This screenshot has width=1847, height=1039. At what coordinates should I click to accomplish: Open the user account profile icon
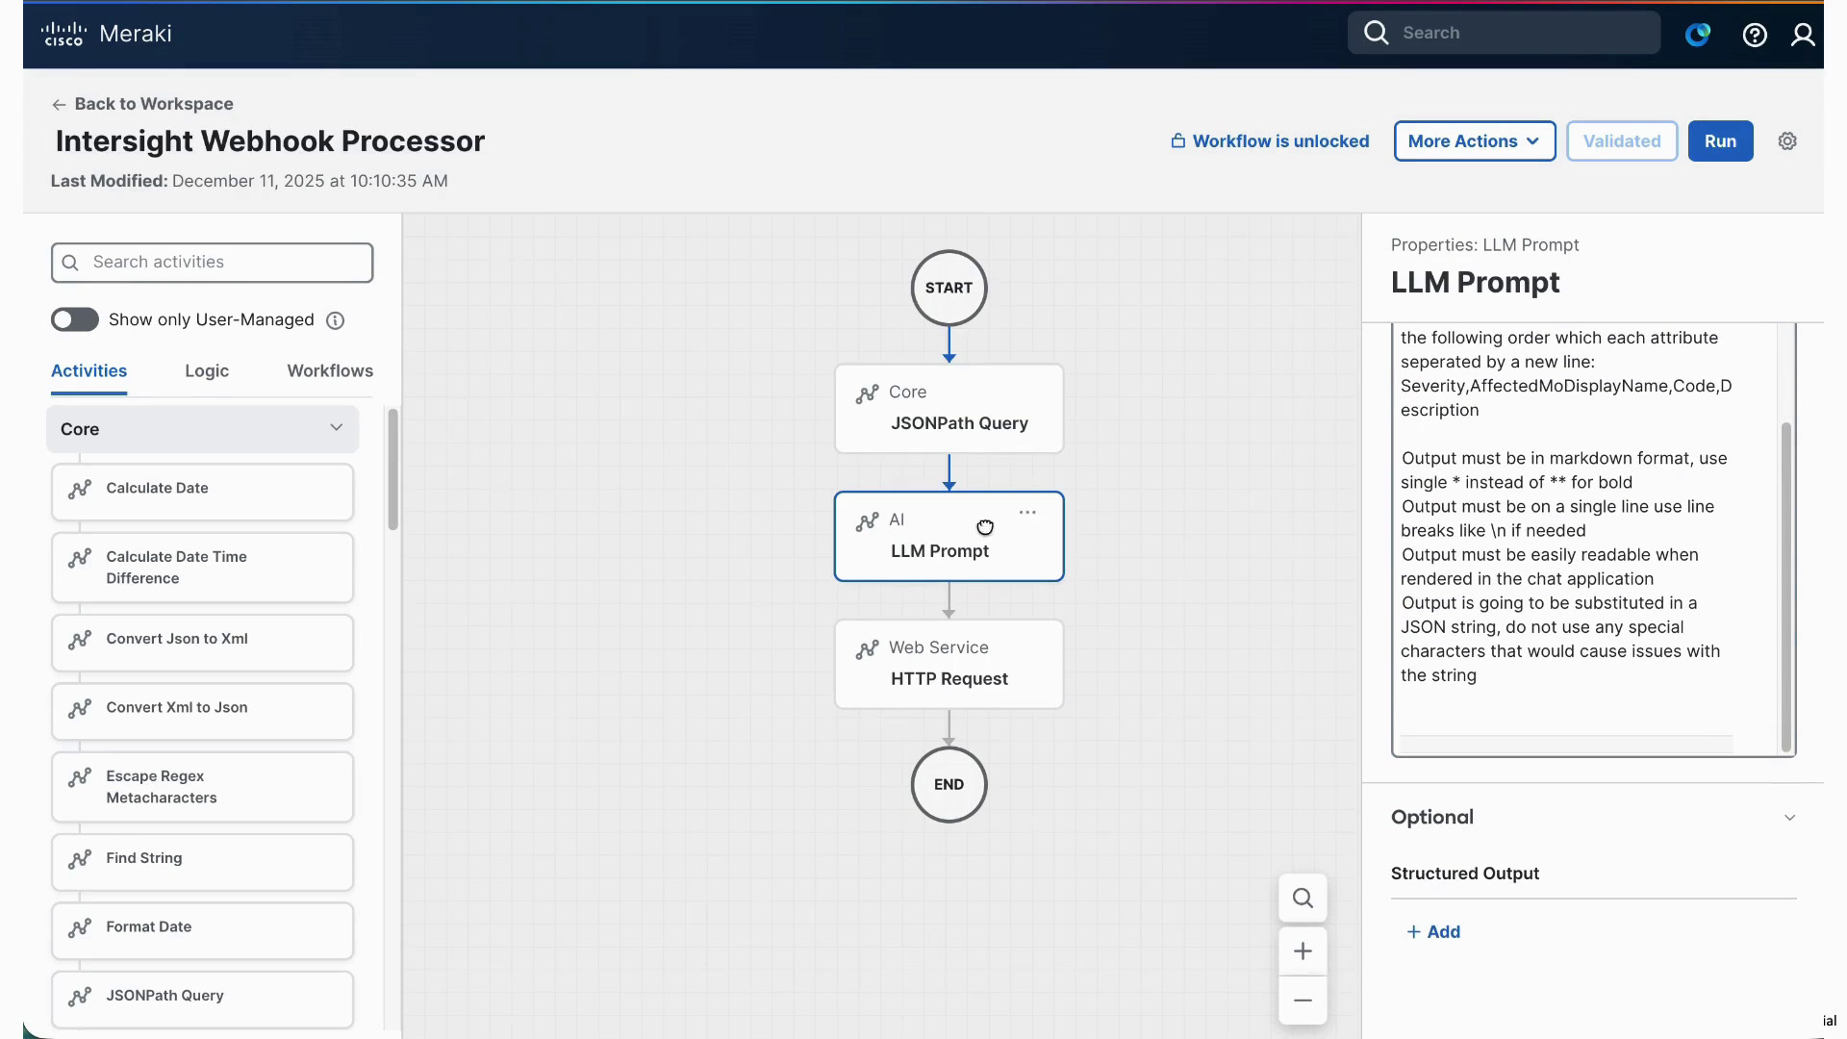tap(1803, 35)
